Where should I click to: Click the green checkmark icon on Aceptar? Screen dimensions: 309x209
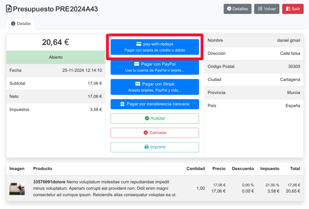coord(147,118)
